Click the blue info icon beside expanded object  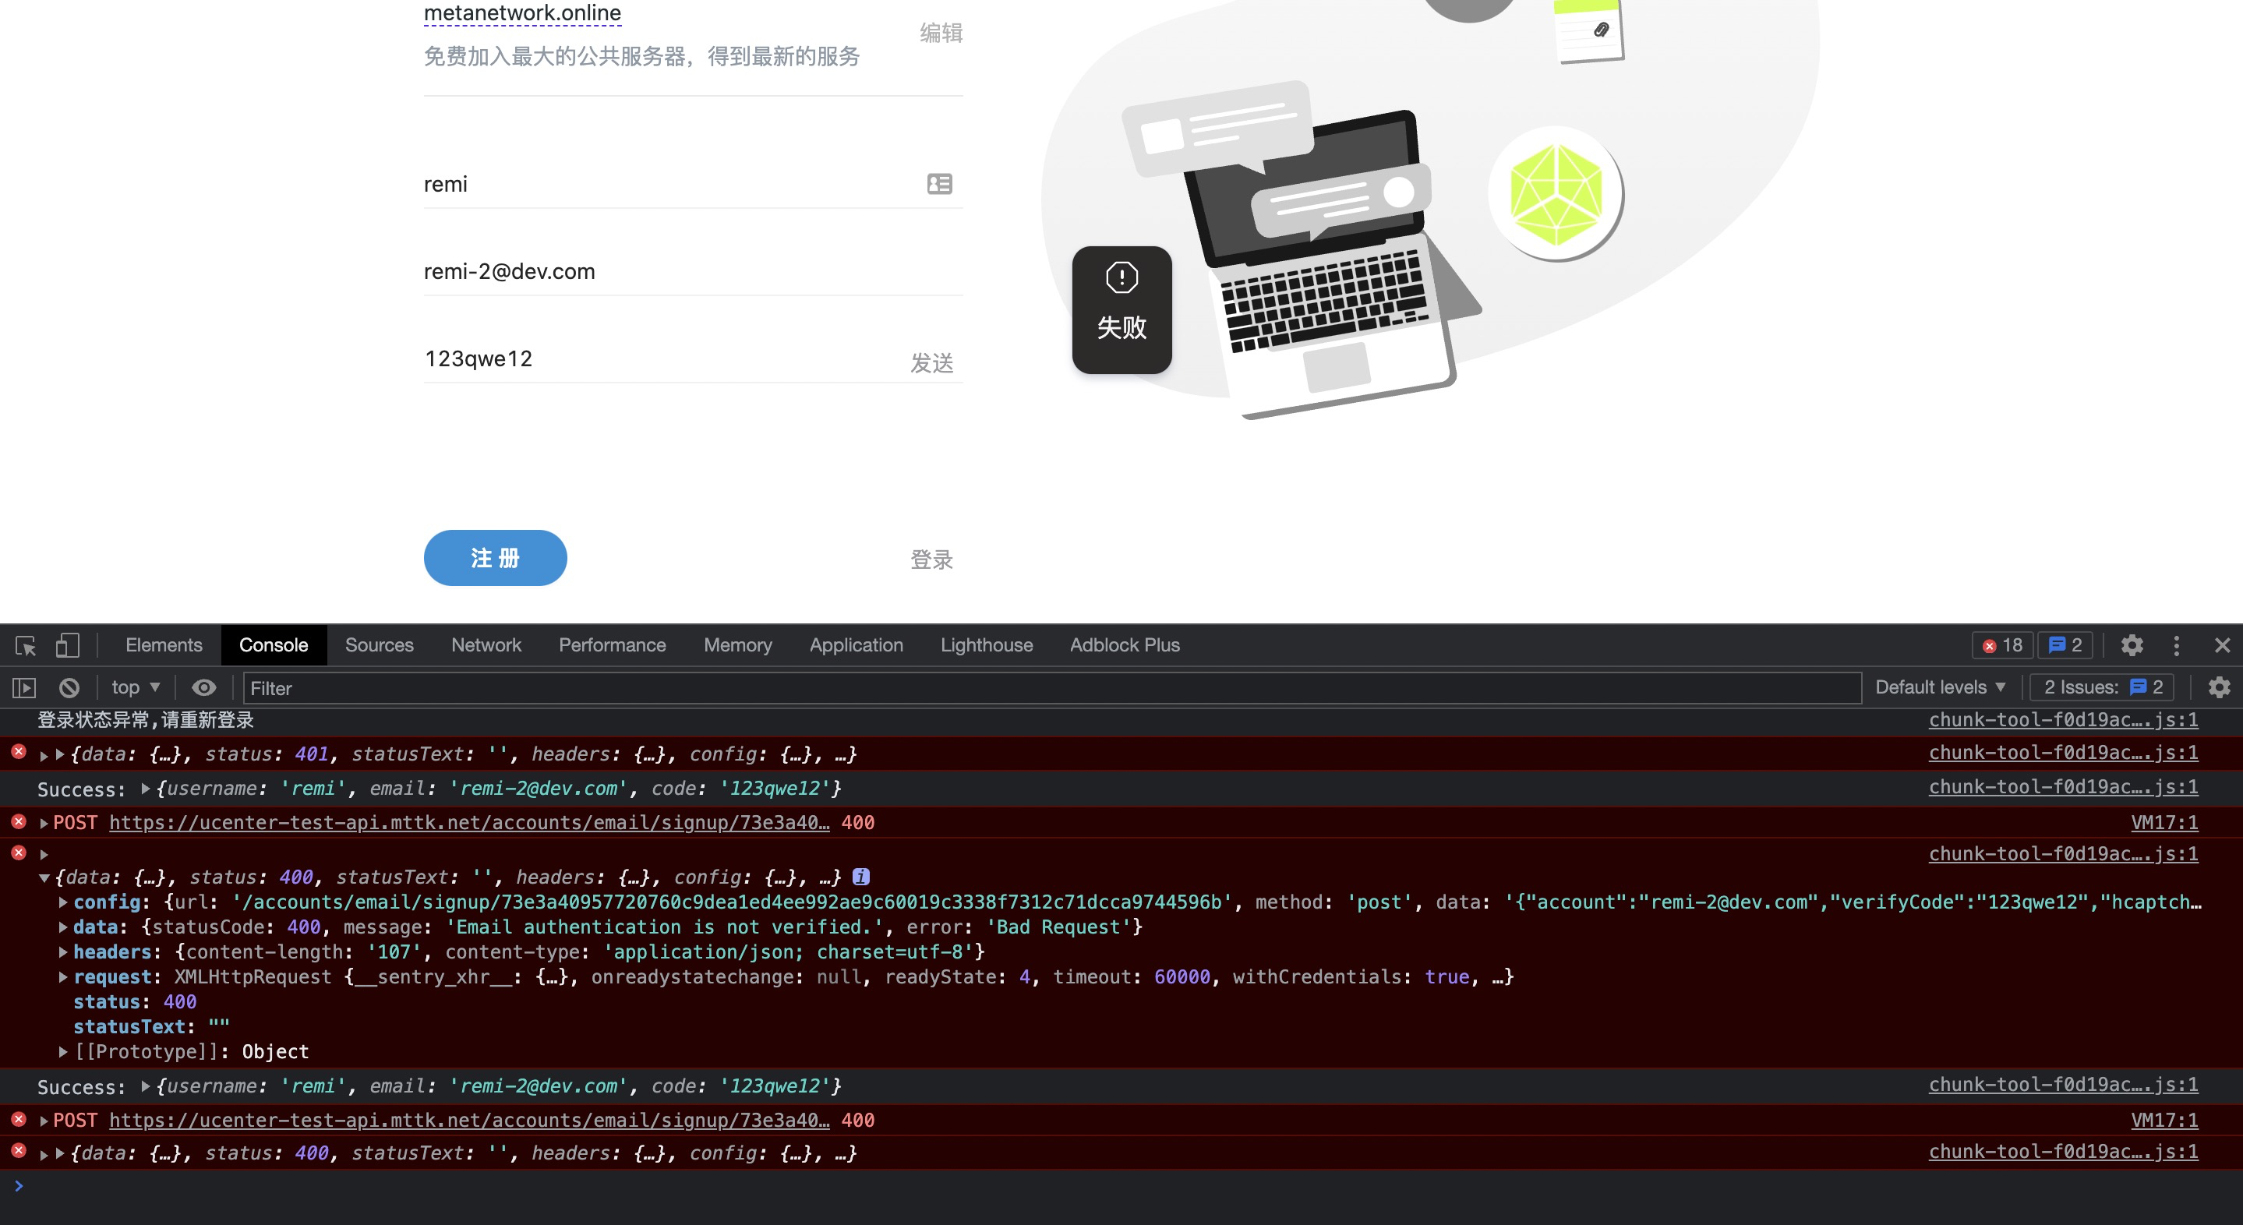pos(860,877)
